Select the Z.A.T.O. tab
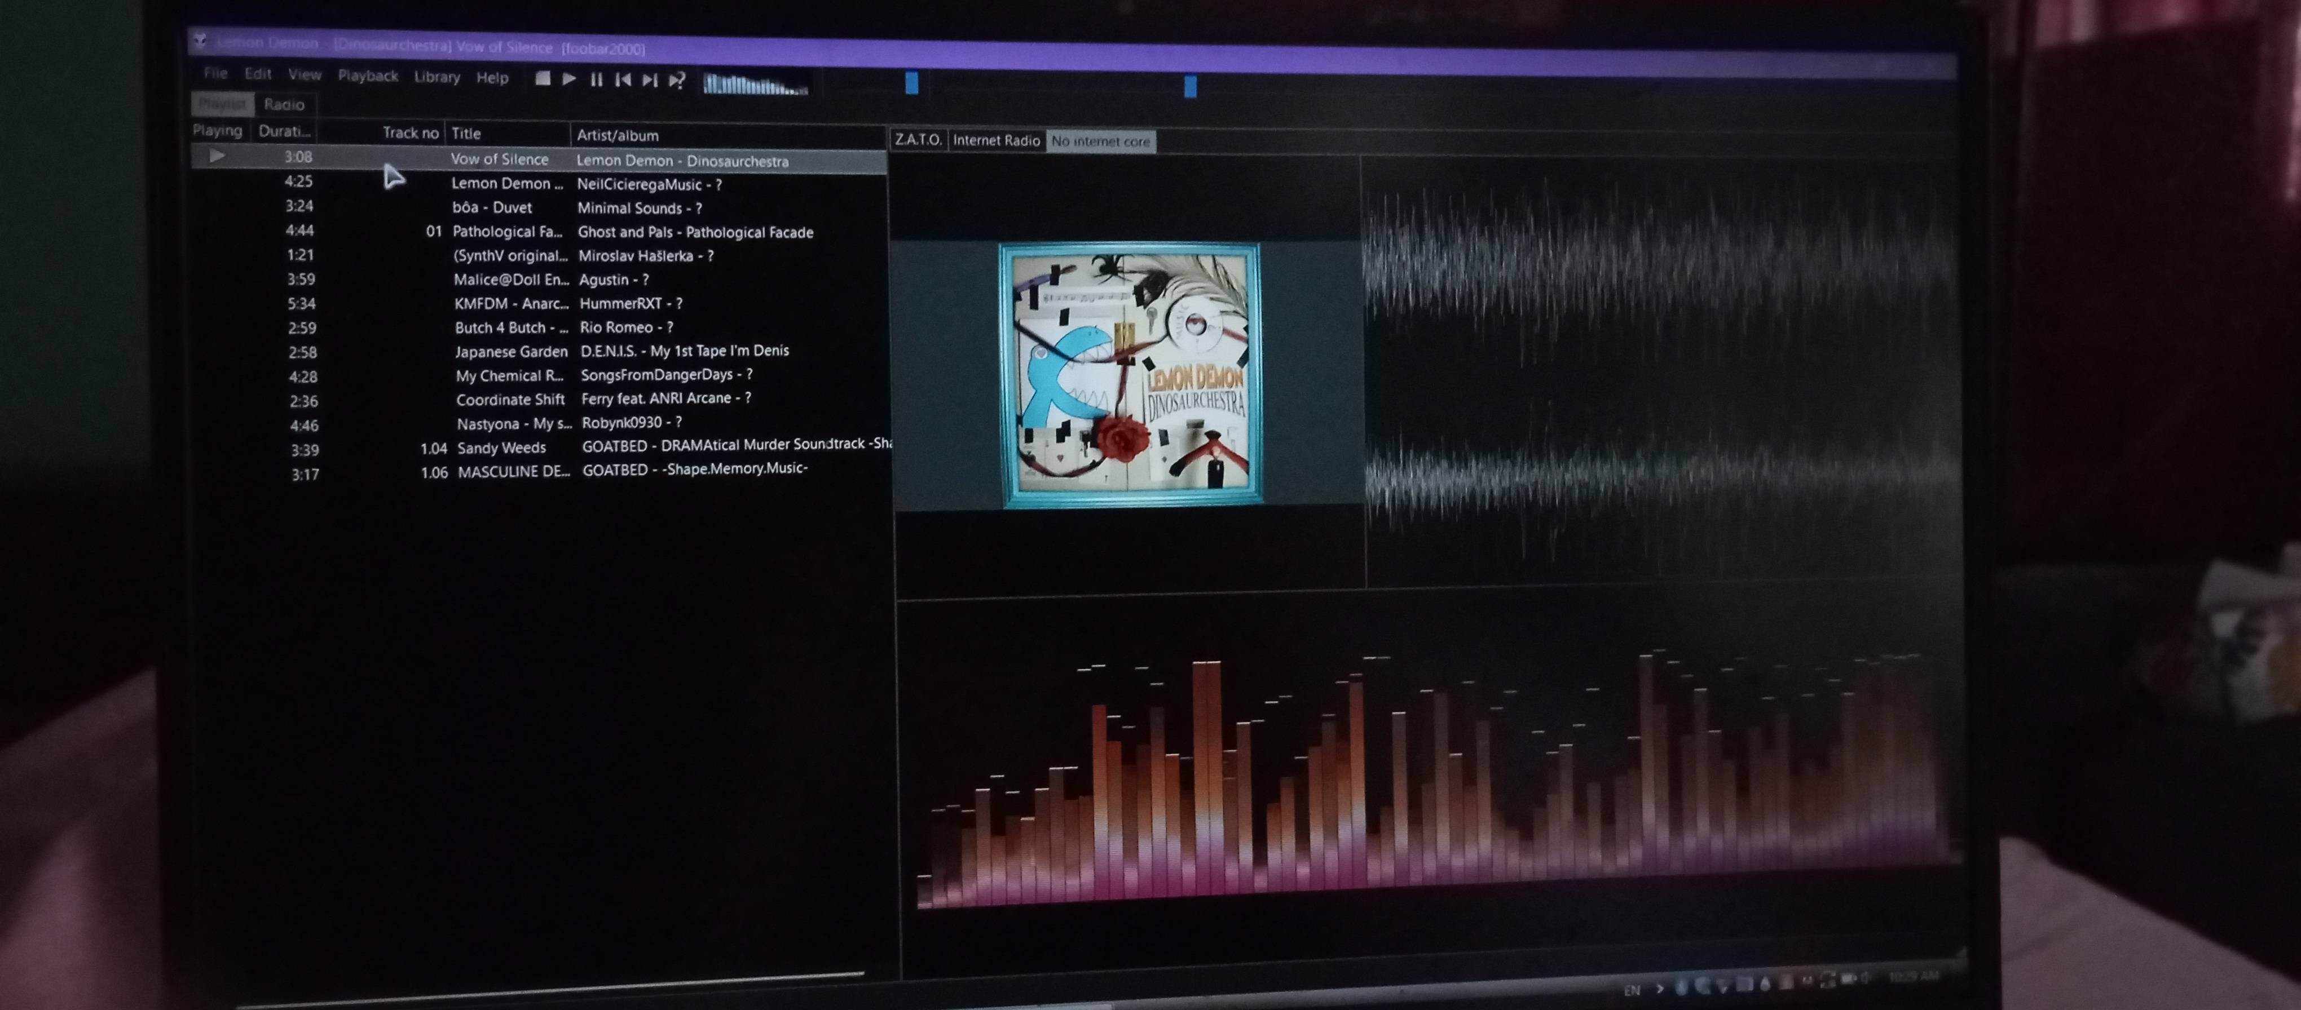2301x1010 pixels. click(x=918, y=139)
